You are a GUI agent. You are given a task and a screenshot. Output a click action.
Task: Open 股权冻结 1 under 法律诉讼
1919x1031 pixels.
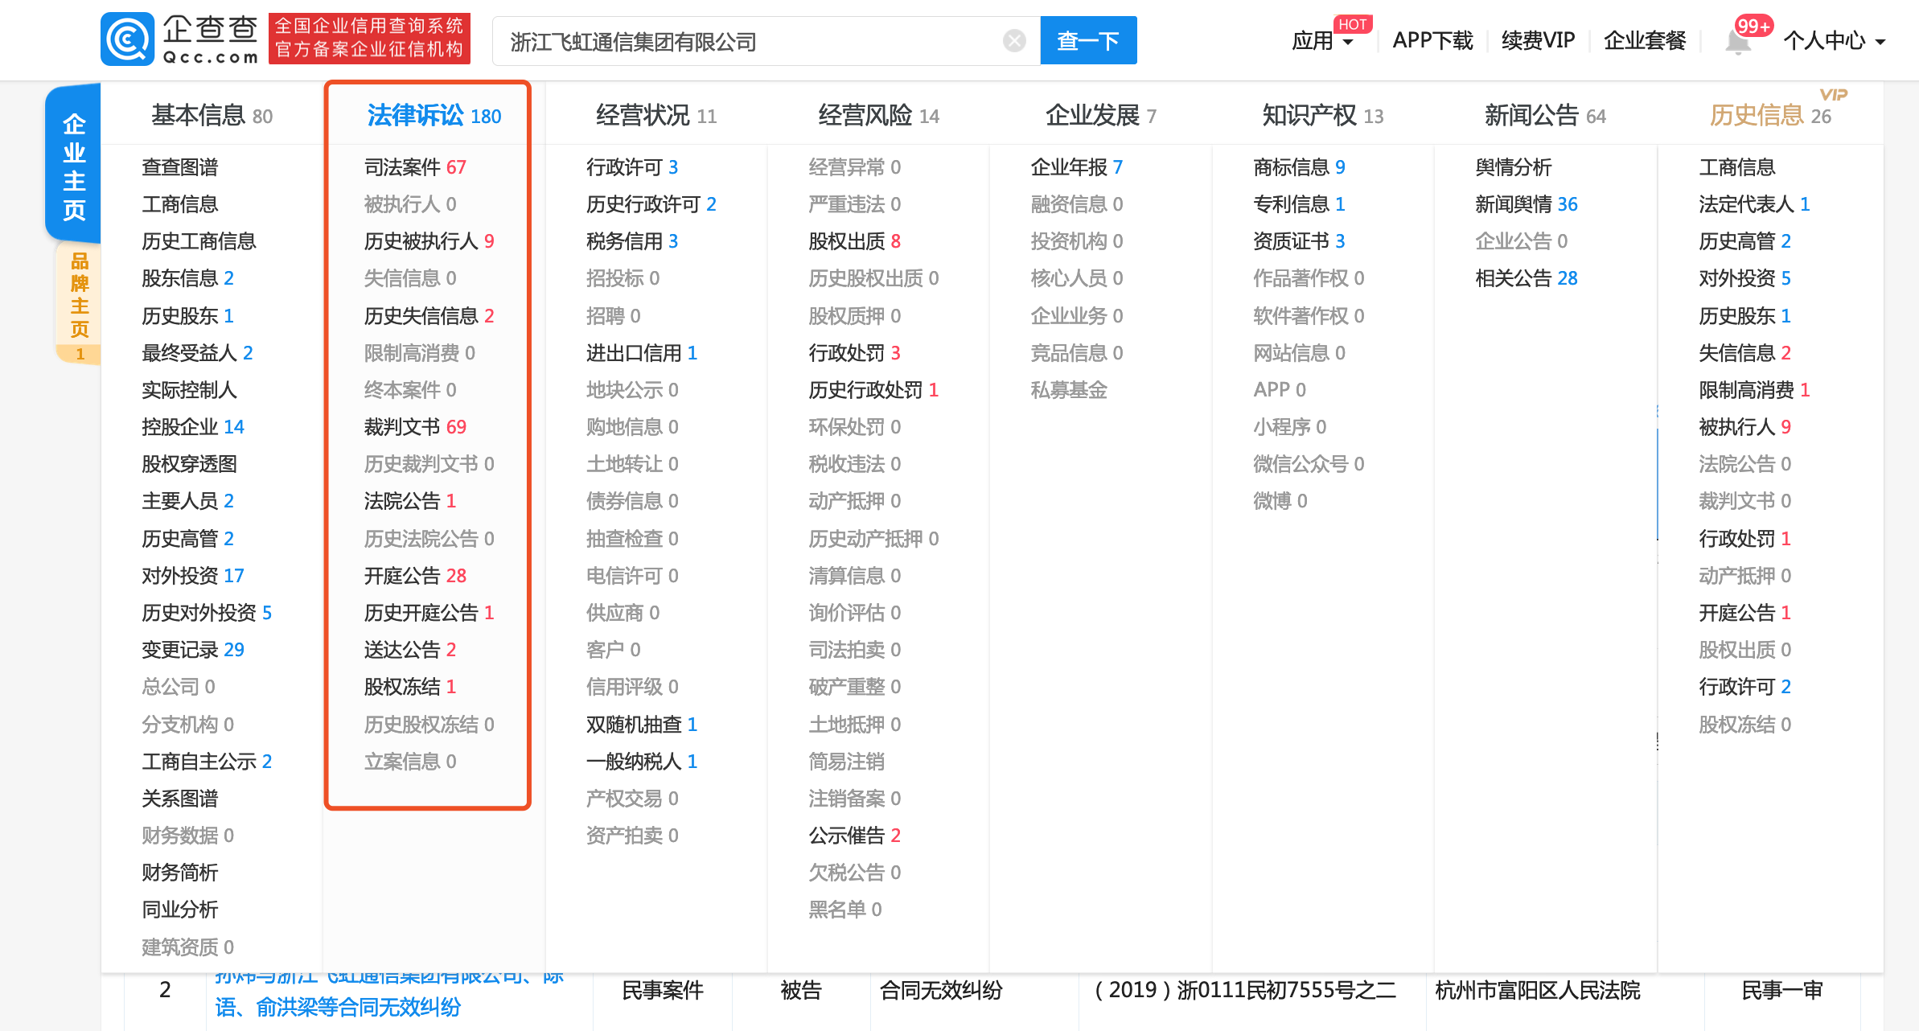[x=410, y=687]
